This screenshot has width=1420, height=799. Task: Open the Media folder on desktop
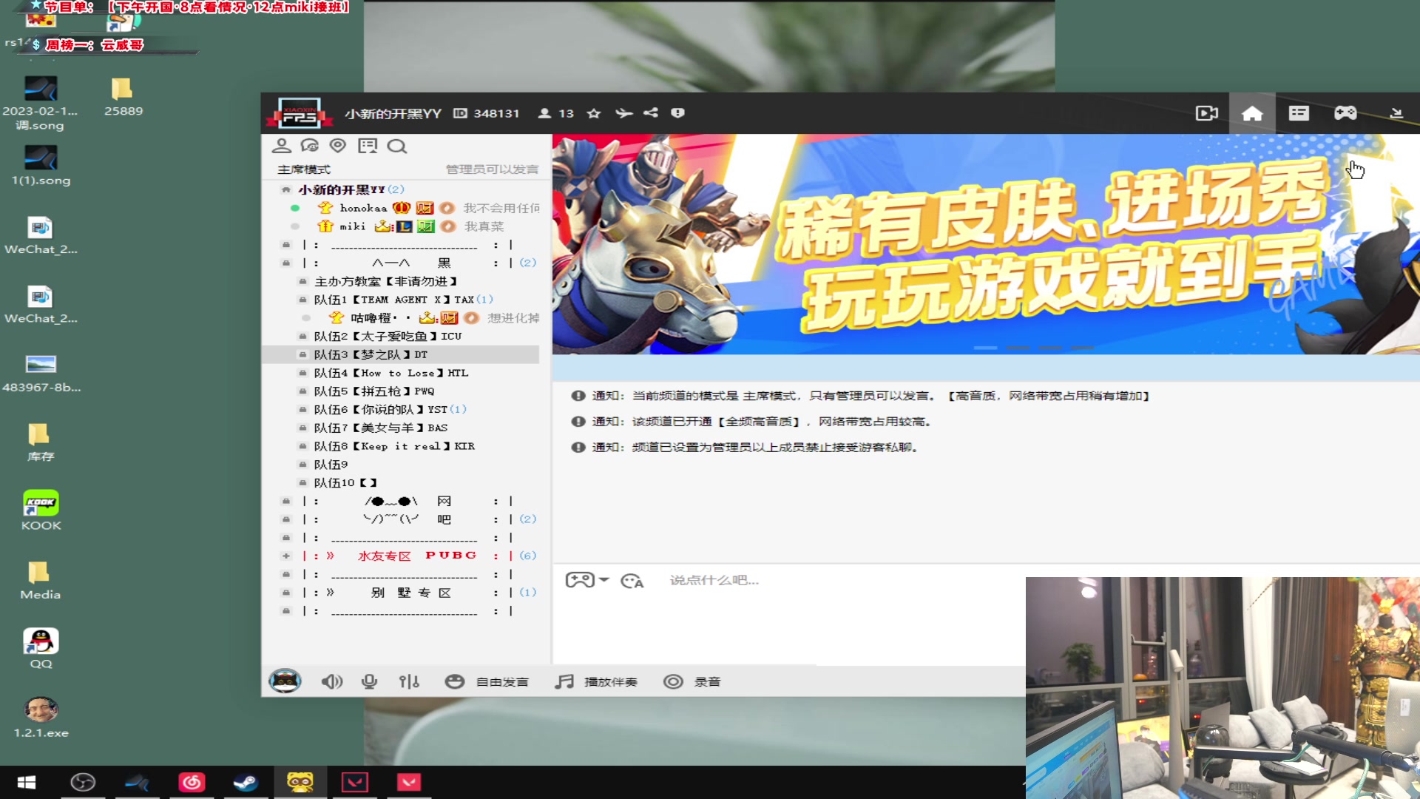pyautogui.click(x=40, y=580)
